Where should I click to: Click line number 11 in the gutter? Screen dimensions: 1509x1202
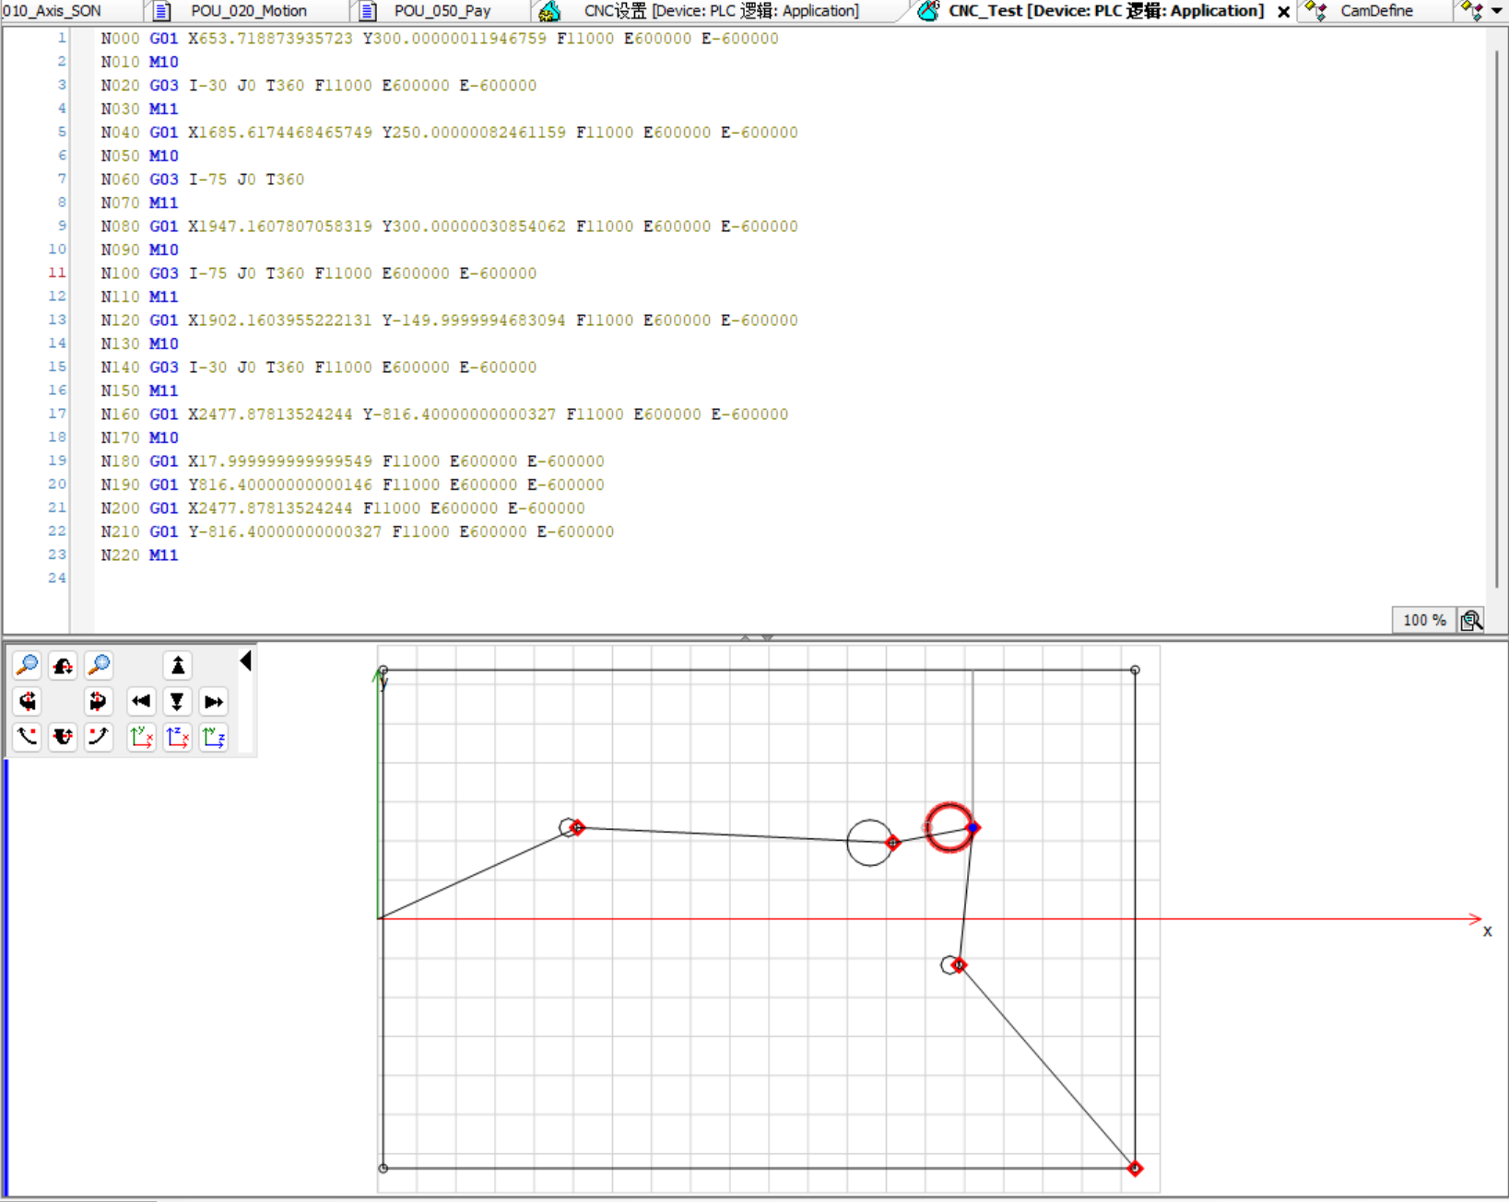[x=57, y=273]
